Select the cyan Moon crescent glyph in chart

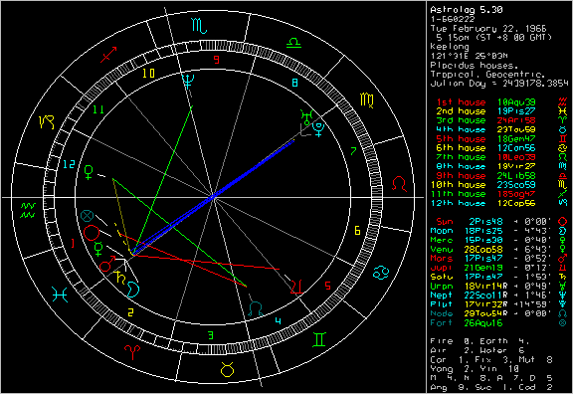[x=133, y=290]
